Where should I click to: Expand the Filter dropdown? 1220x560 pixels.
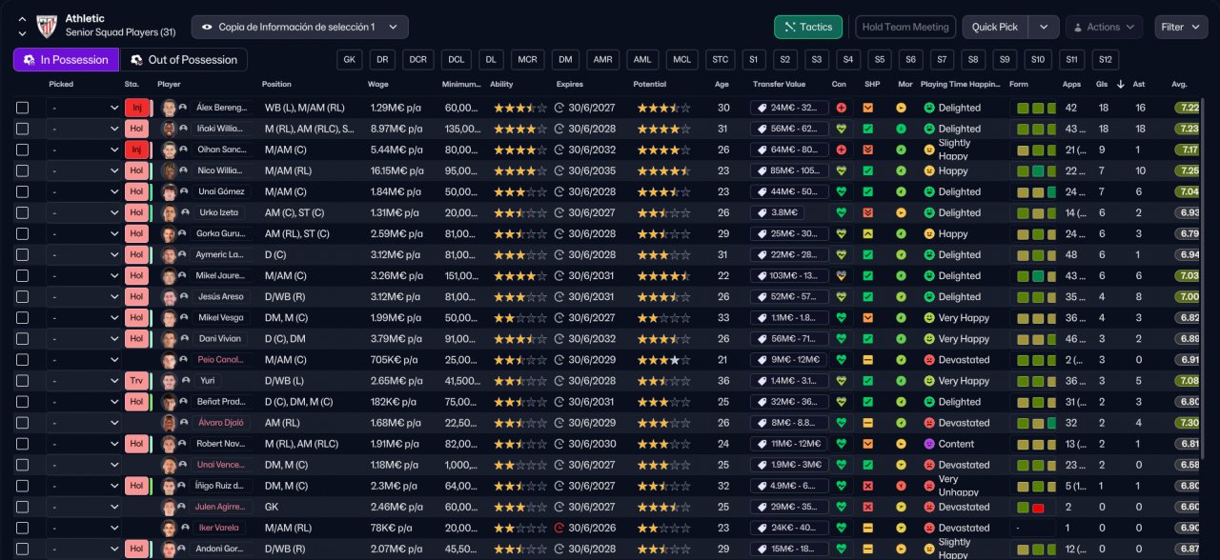[1181, 27]
